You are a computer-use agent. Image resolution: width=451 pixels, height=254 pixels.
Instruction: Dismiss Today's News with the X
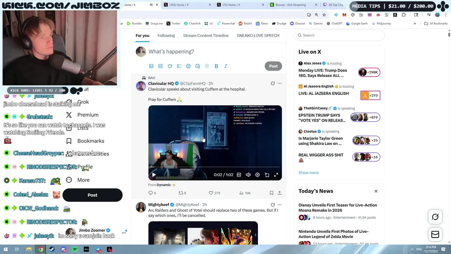pyautogui.click(x=376, y=191)
